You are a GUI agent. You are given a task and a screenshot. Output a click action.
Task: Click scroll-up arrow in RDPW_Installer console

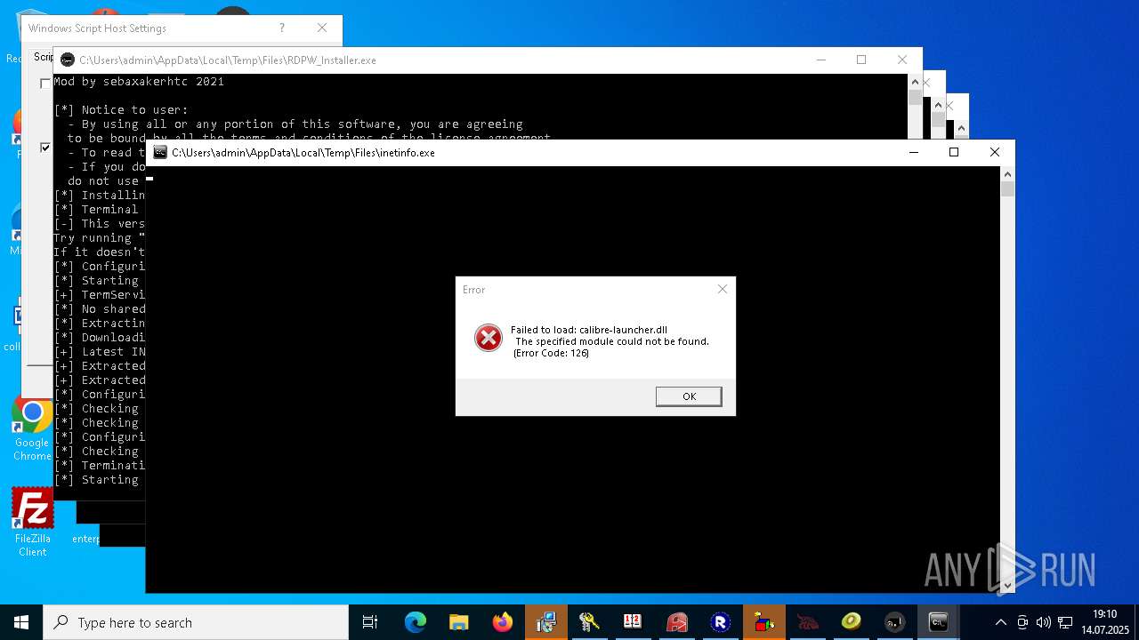tap(915, 81)
